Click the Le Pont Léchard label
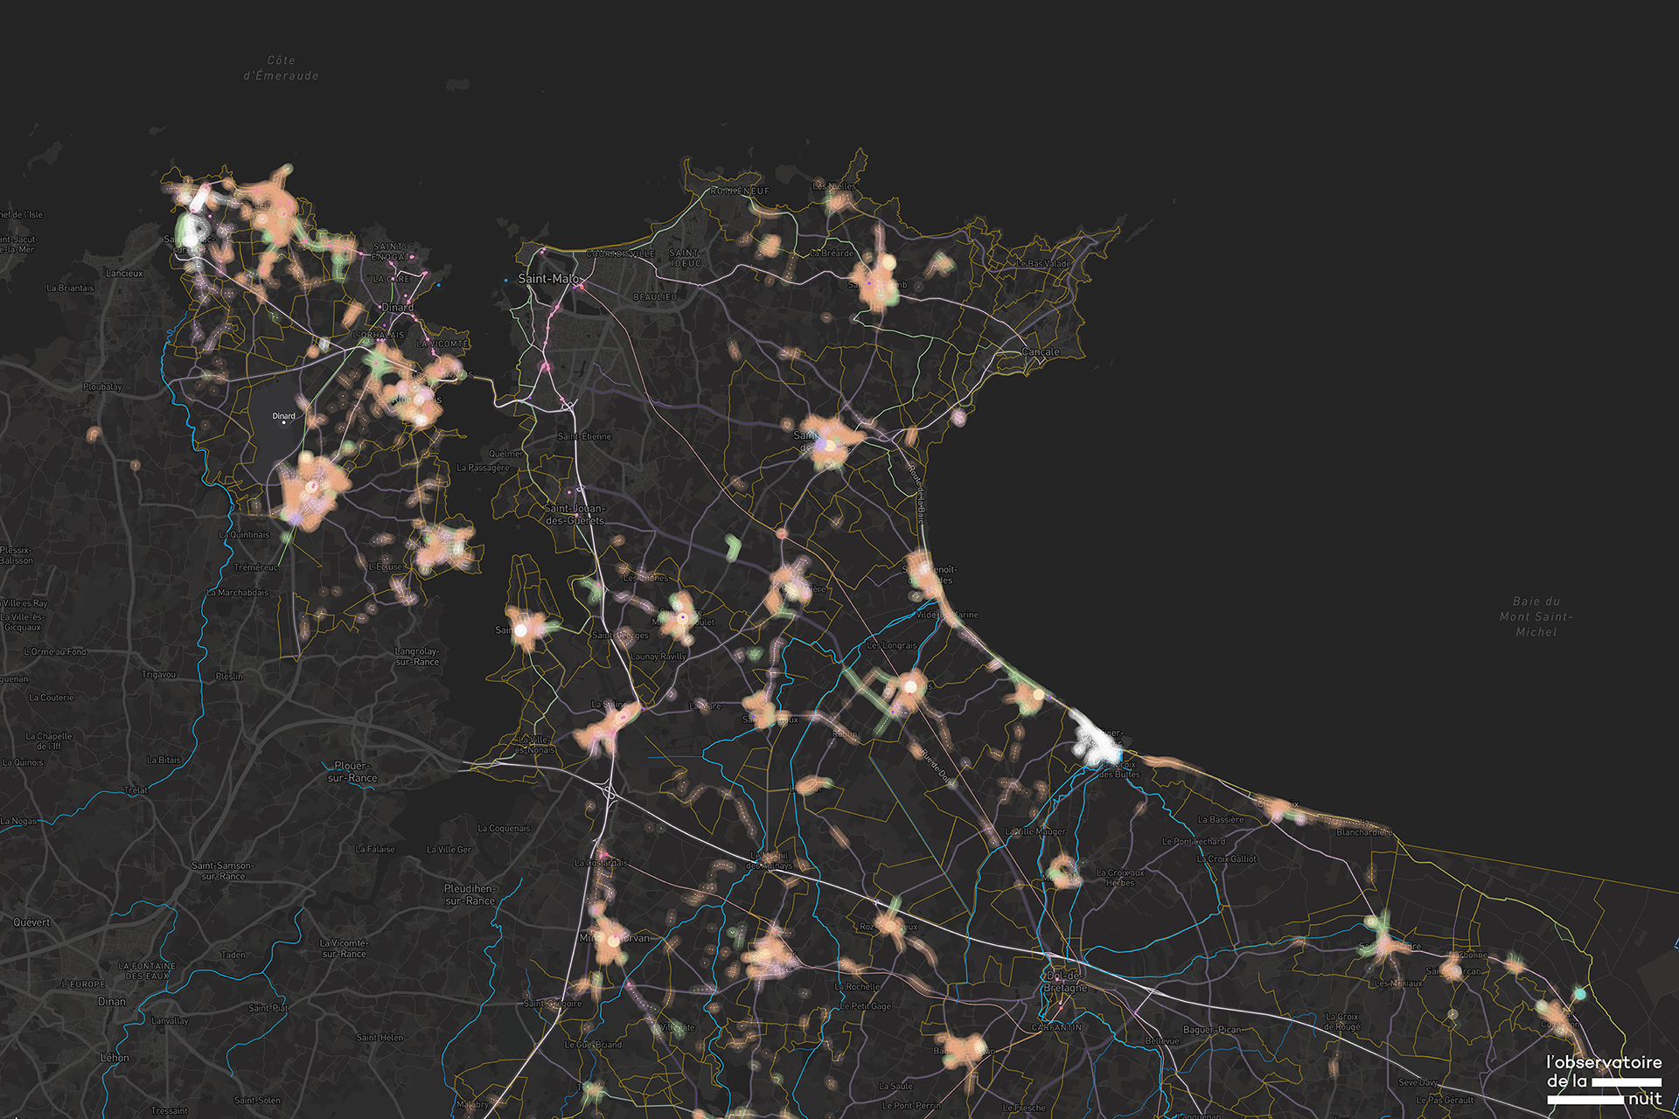 pos(1194,842)
